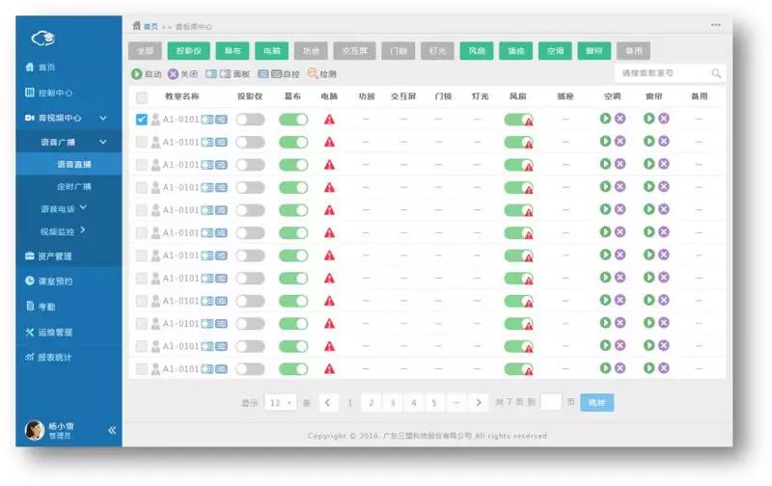The width and height of the screenshot is (772, 486).
Task: Expand the 视频监控 submenu
Action: coord(83,230)
